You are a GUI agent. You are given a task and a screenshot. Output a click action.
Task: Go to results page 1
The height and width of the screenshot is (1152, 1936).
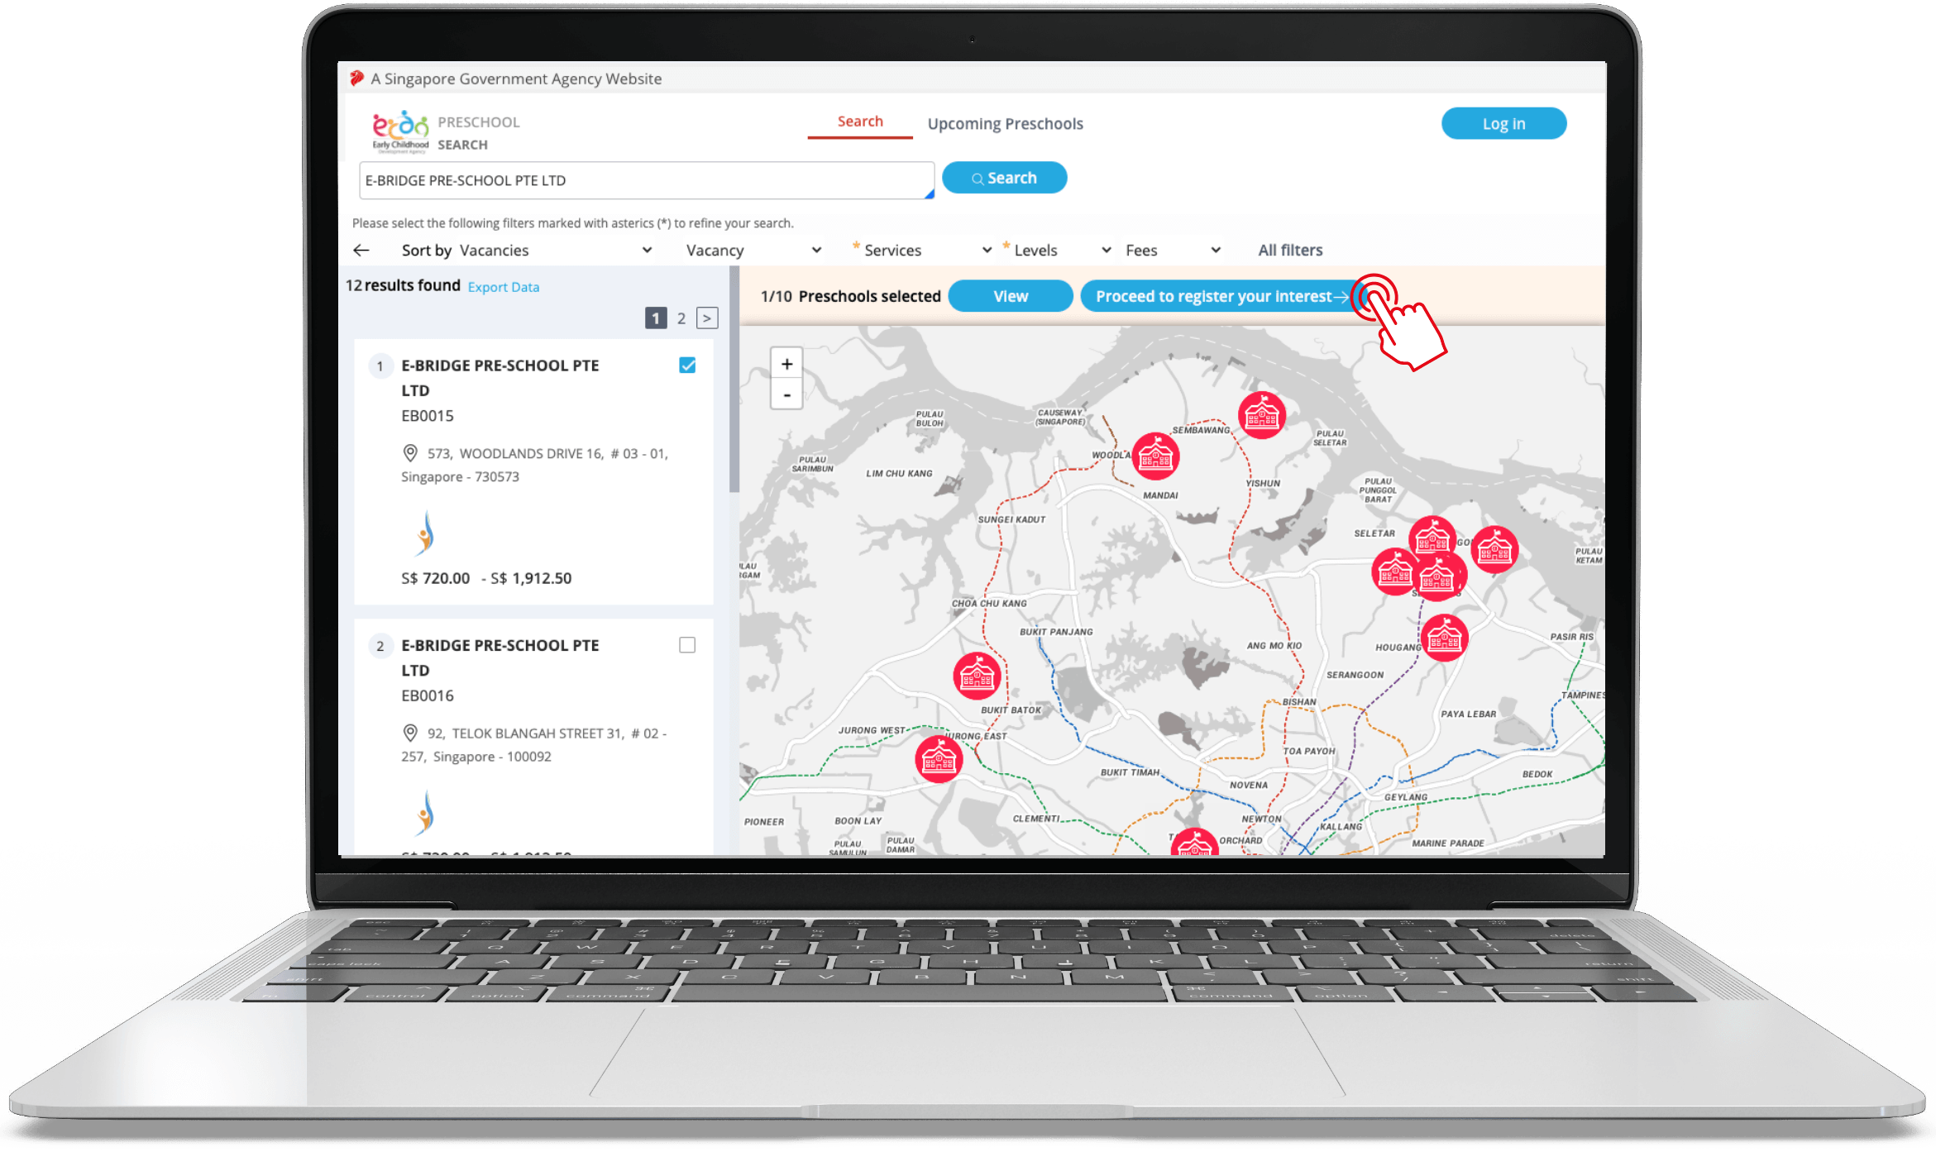(656, 318)
